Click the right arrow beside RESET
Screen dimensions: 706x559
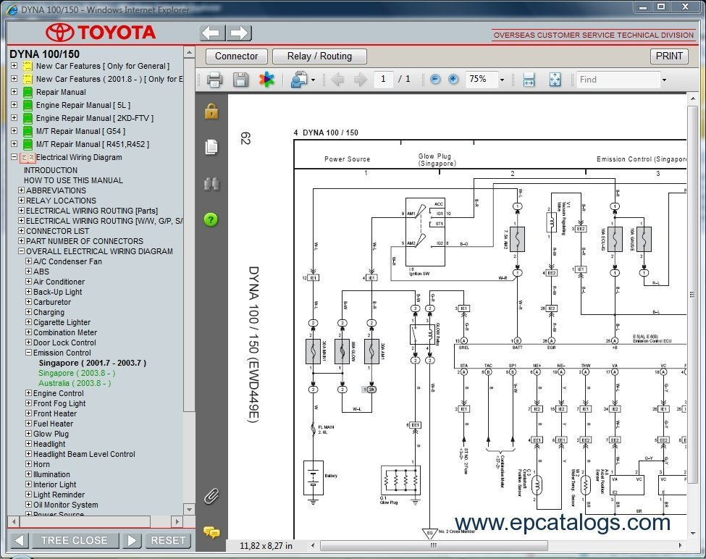click(x=132, y=540)
